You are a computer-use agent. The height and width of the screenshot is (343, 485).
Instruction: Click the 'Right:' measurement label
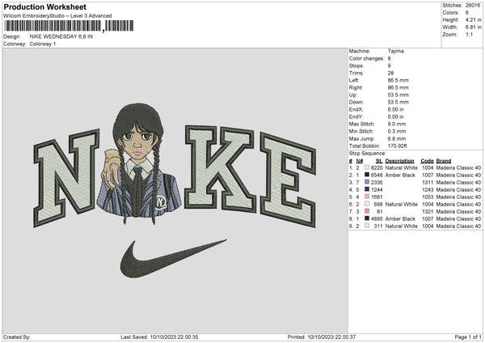click(x=356, y=87)
